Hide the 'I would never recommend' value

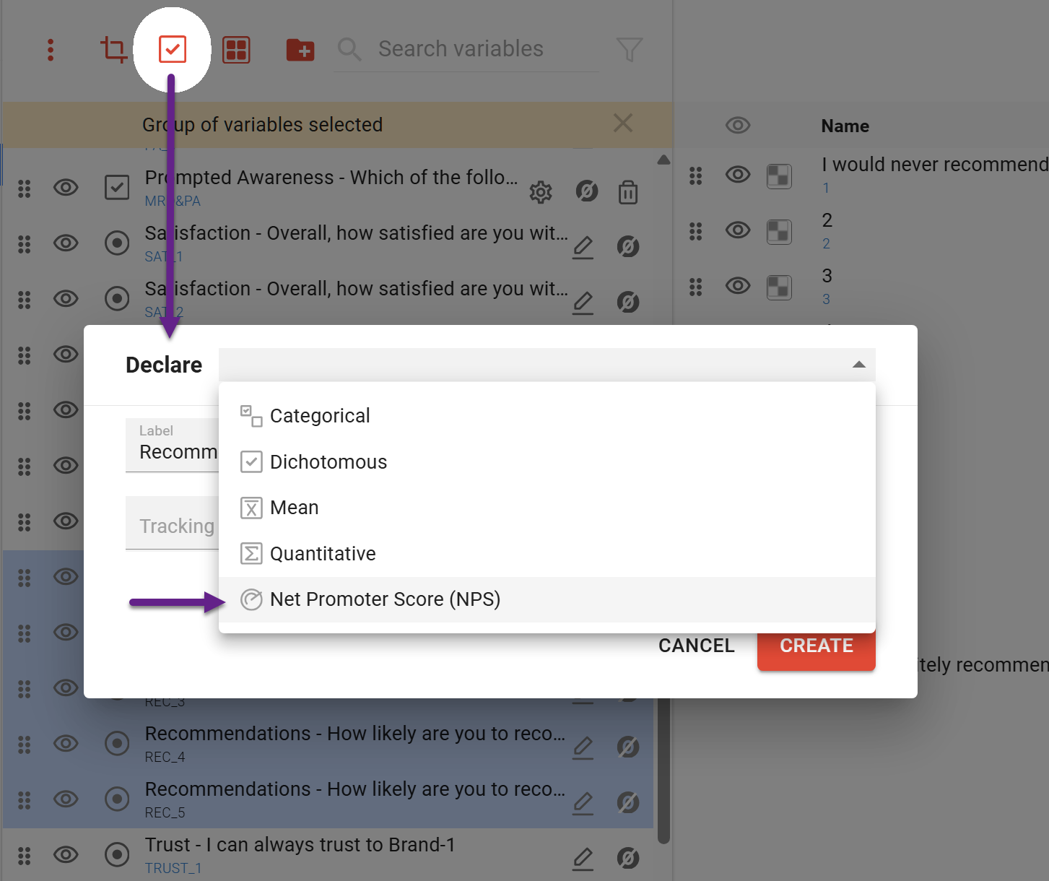click(737, 175)
